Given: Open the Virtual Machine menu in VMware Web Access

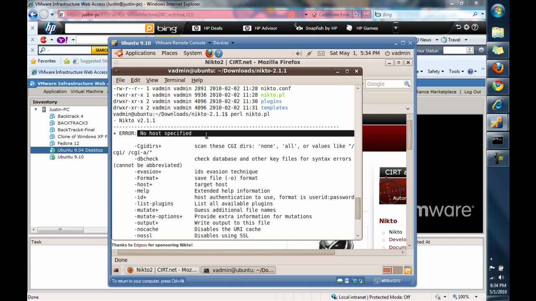Looking at the screenshot, I should pos(87,92).
